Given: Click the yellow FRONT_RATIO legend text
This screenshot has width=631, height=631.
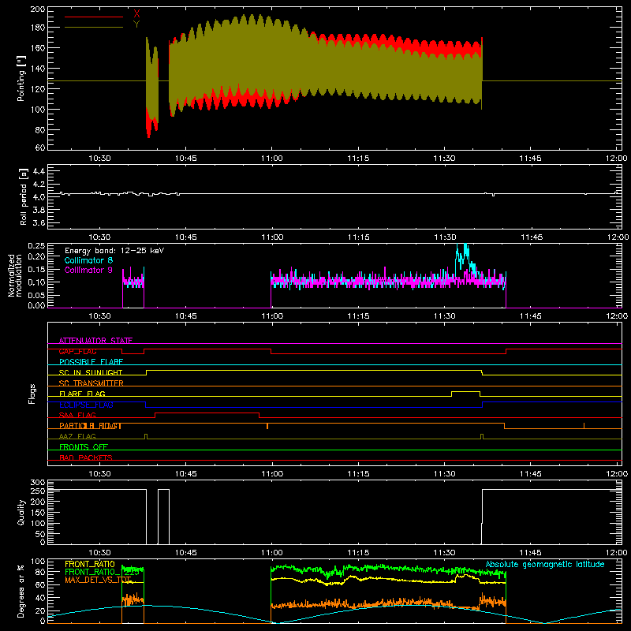Looking at the screenshot, I should coord(90,564).
